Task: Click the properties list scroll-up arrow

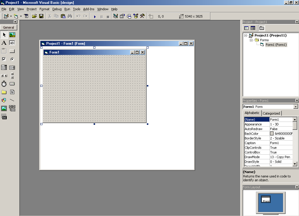Action: (x=295, y=120)
